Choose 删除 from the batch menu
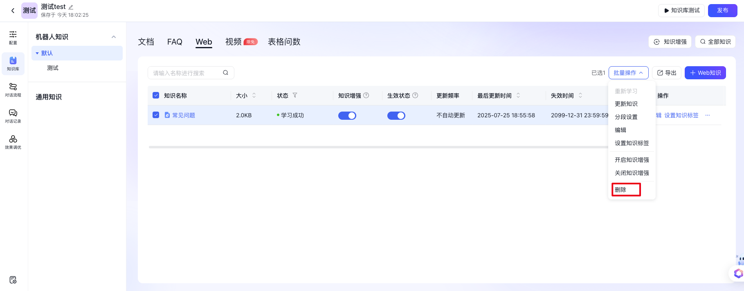744x291 pixels. 626,190
